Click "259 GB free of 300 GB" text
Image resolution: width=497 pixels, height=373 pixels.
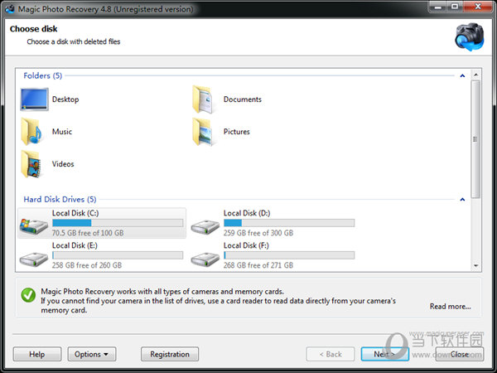(x=258, y=233)
